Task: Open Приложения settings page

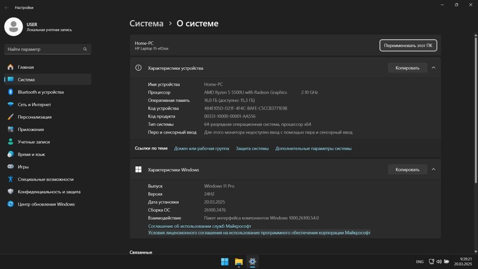Action: [x=47, y=129]
